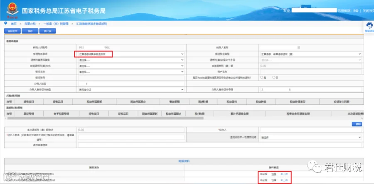This screenshot has height=184, width=374.
Task: Open the smart consultation assistant icon
Action: coord(369,26)
